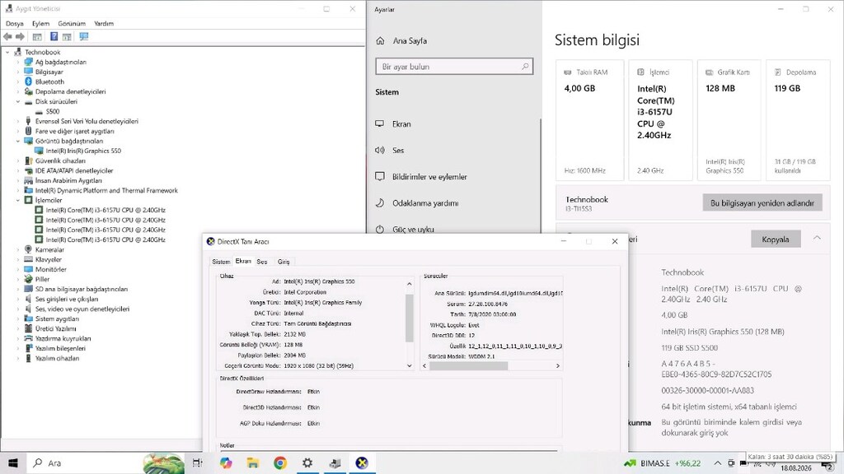Open the Görünüm menu
The width and height of the screenshot is (844, 474).
click(72, 24)
